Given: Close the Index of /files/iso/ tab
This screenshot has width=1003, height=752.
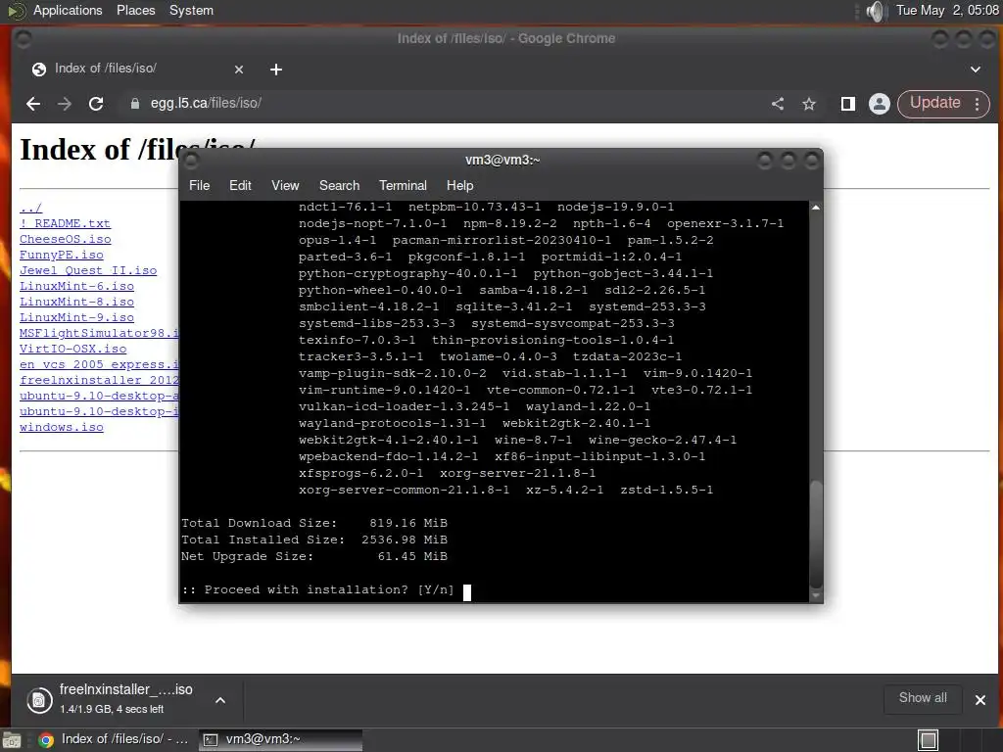Looking at the screenshot, I should click(239, 70).
